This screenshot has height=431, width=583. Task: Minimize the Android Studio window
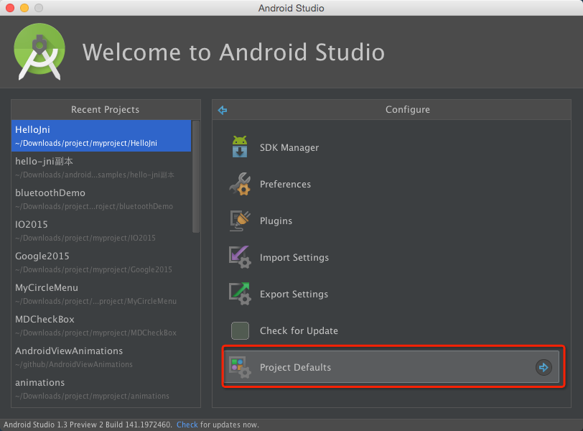coord(24,8)
